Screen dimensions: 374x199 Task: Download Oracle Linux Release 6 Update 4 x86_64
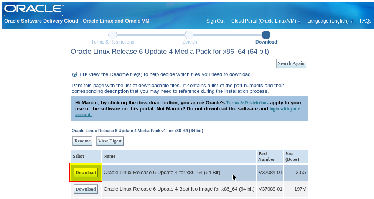86,173
